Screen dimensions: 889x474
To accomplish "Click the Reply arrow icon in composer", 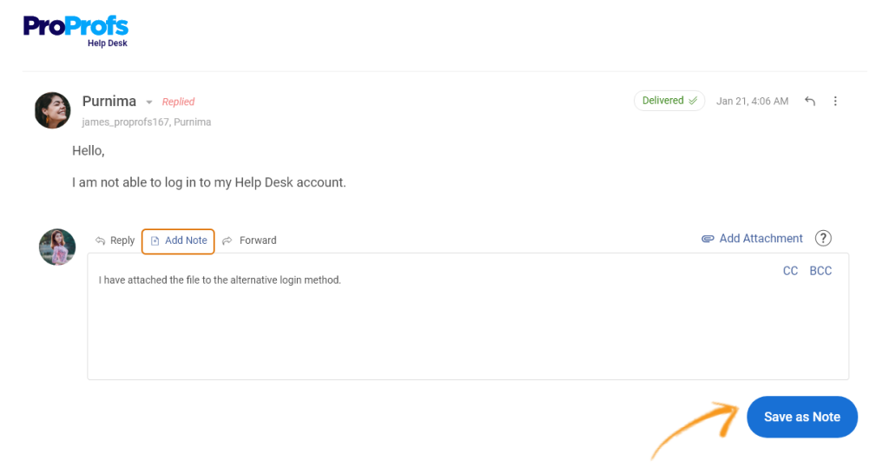I will tap(101, 240).
